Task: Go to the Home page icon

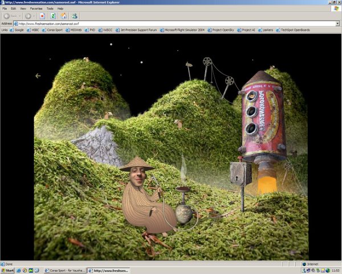Action: click(64, 16)
